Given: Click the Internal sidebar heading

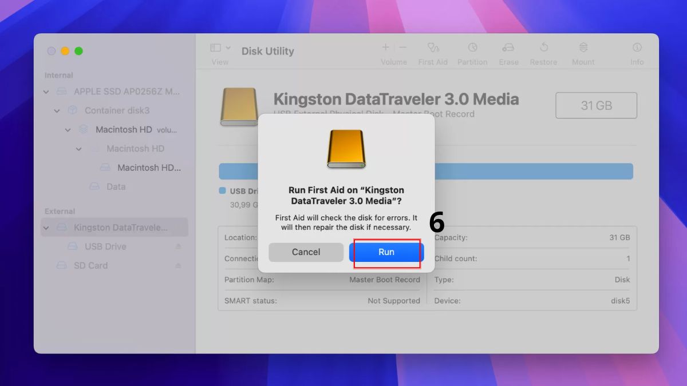Looking at the screenshot, I should point(59,75).
